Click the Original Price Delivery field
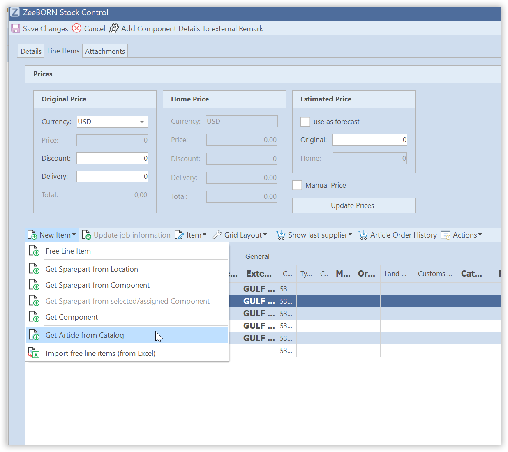508x452 pixels. [112, 176]
